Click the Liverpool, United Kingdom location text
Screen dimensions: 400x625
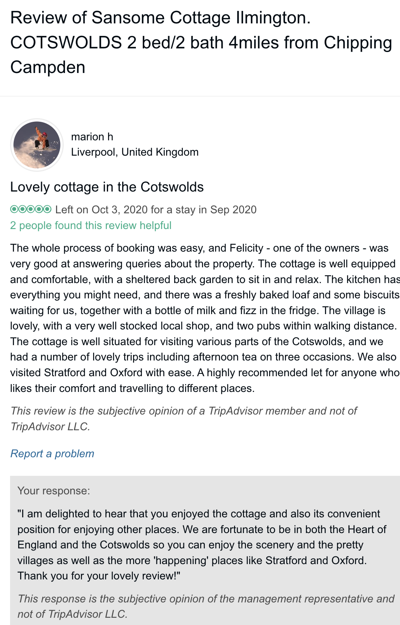(135, 152)
